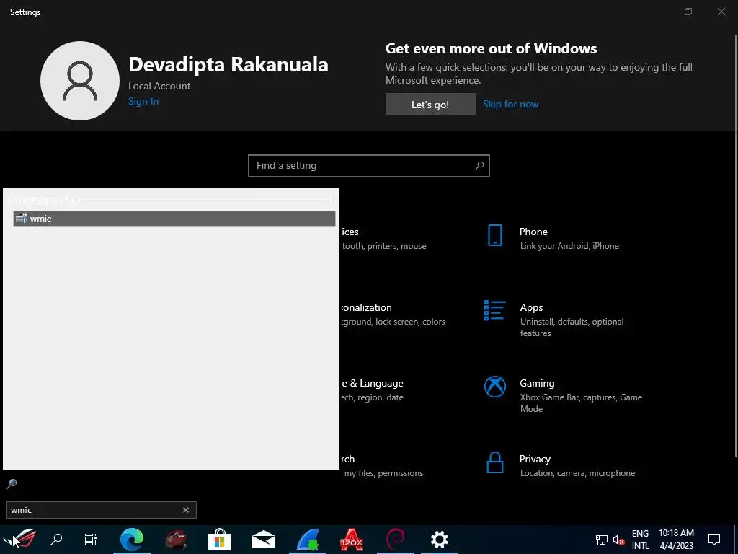Click the Apps list icon
The height and width of the screenshot is (554, 738).
494,310
